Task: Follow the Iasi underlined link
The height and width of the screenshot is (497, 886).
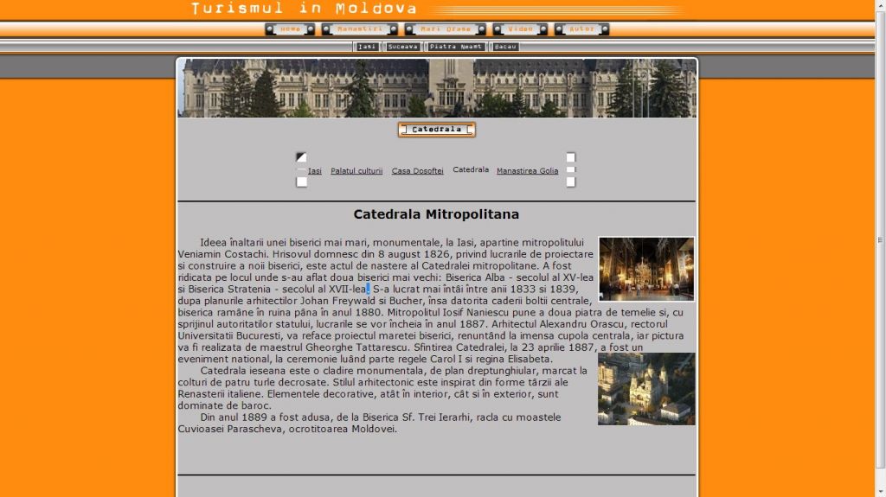Action: [315, 171]
